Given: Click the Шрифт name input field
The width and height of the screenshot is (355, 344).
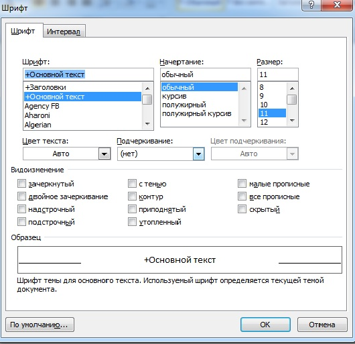Looking at the screenshot, I should 88,74.
